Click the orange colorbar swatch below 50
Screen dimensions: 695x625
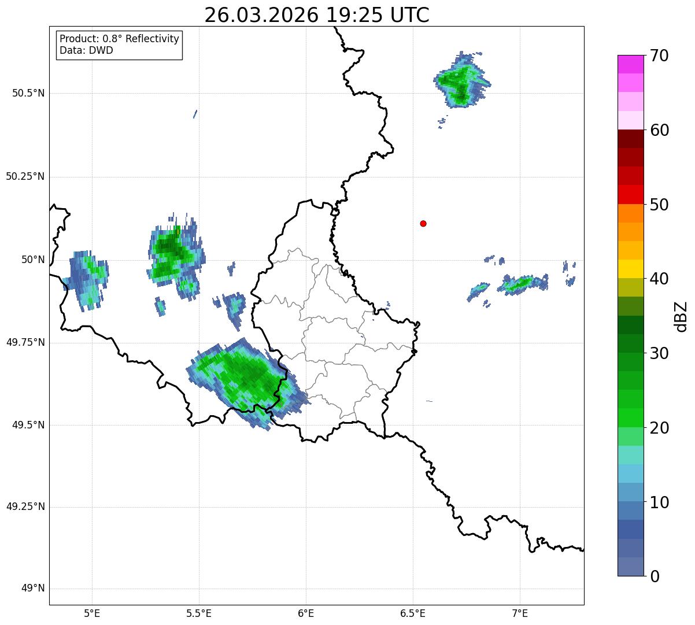point(630,213)
